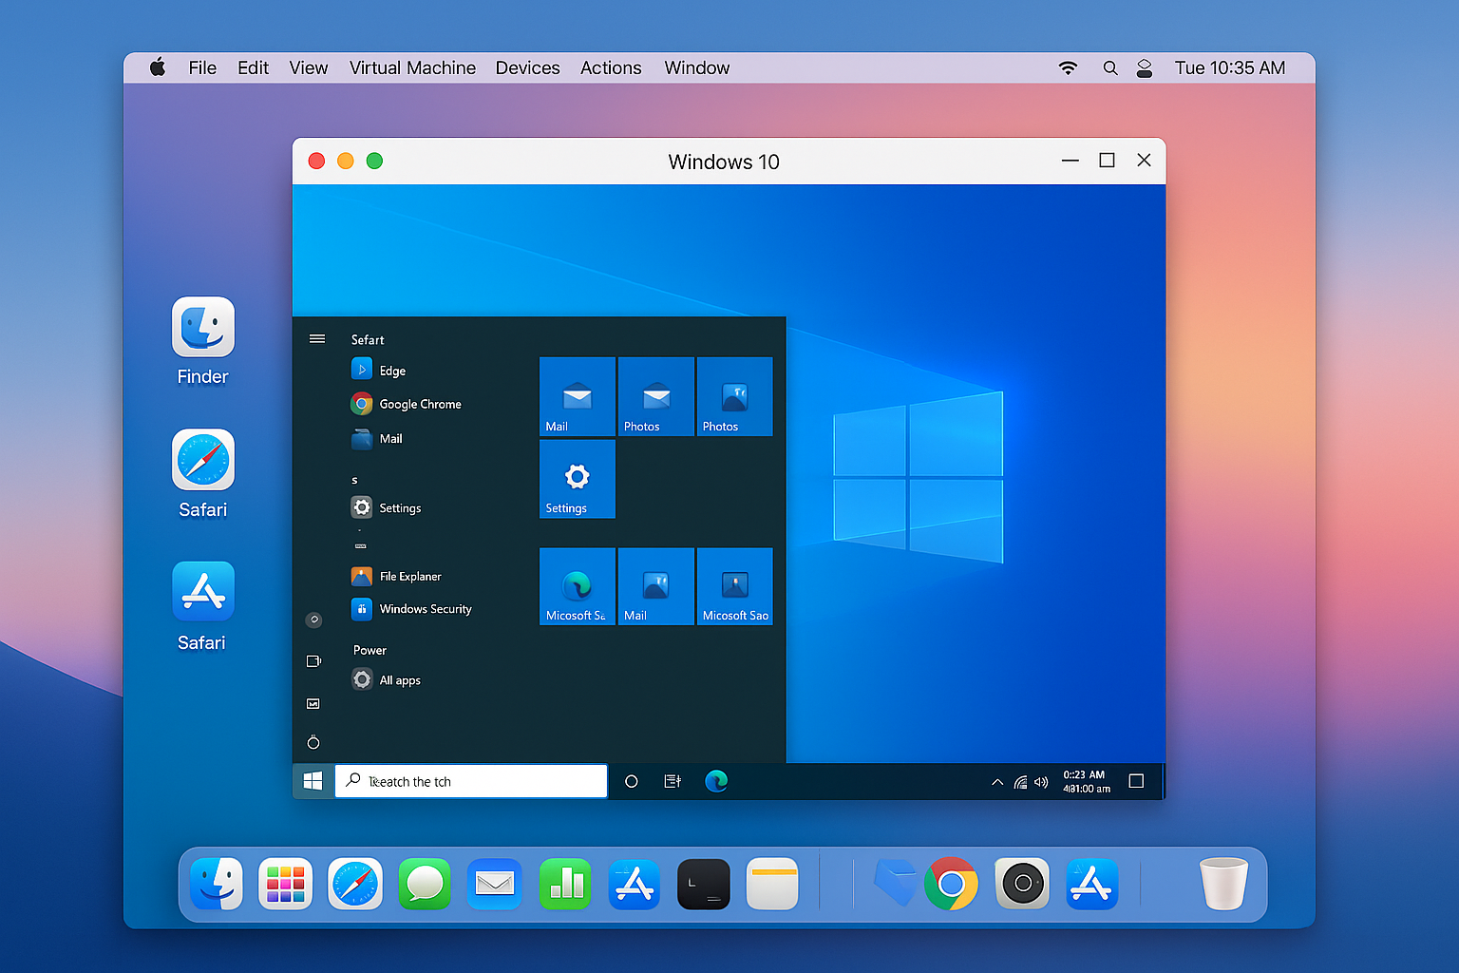This screenshot has width=1459, height=973.
Task: Launch Google Chrome from the Start menu list
Action: [406, 404]
